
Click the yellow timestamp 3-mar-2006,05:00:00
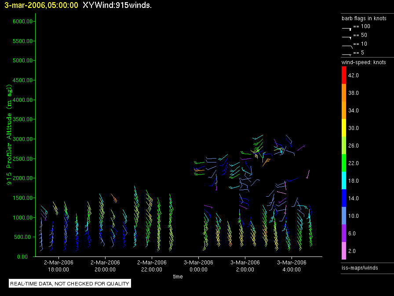pos(41,5)
